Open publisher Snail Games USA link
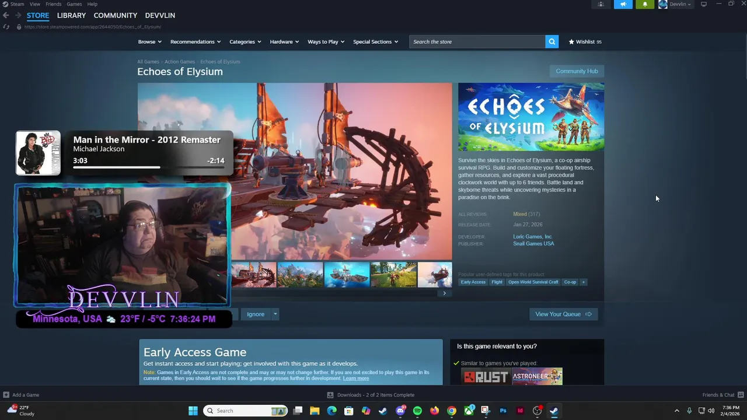 pyautogui.click(x=533, y=244)
